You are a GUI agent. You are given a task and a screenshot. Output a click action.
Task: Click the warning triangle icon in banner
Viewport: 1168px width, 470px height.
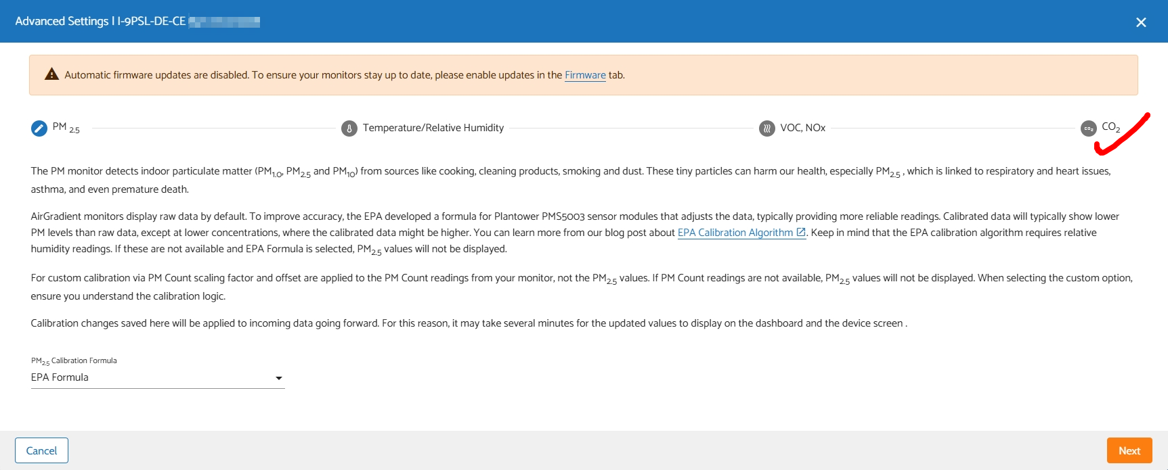[51, 74]
